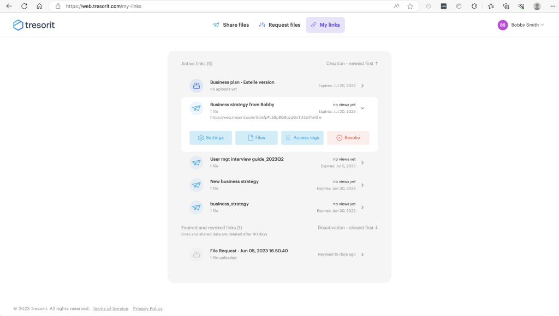Screen dimensions: 559x316
Task: Switch to the Share files tab
Action: 231,25
